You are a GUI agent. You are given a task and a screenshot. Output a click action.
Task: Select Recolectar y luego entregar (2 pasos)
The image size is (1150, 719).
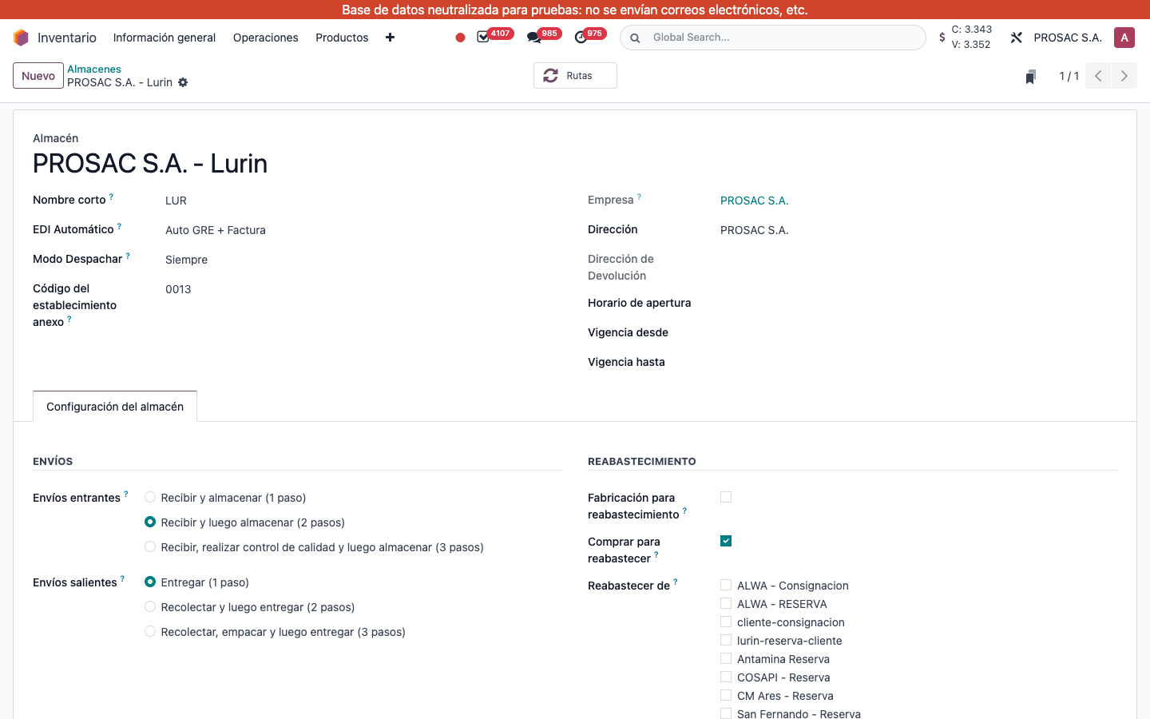pyautogui.click(x=150, y=606)
